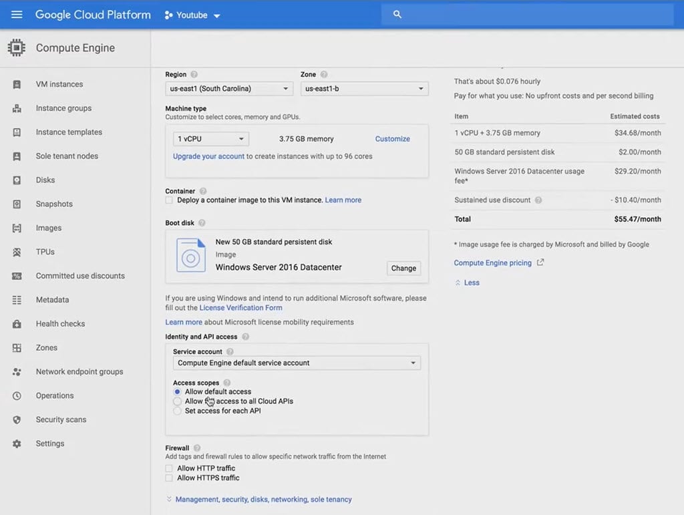Go to Instance groups page
The image size is (684, 515).
click(x=63, y=108)
